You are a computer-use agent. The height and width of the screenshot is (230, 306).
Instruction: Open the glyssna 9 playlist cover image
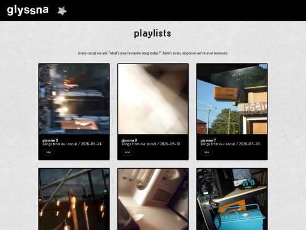pos(74,99)
